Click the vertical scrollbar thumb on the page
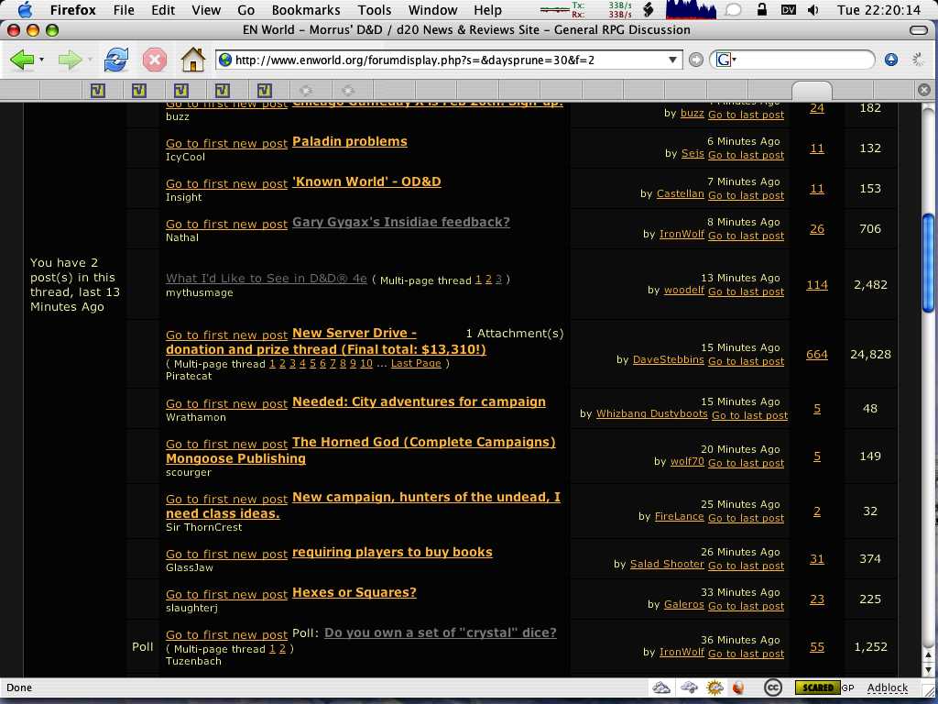Viewport: 938px width, 704px height. (928, 263)
